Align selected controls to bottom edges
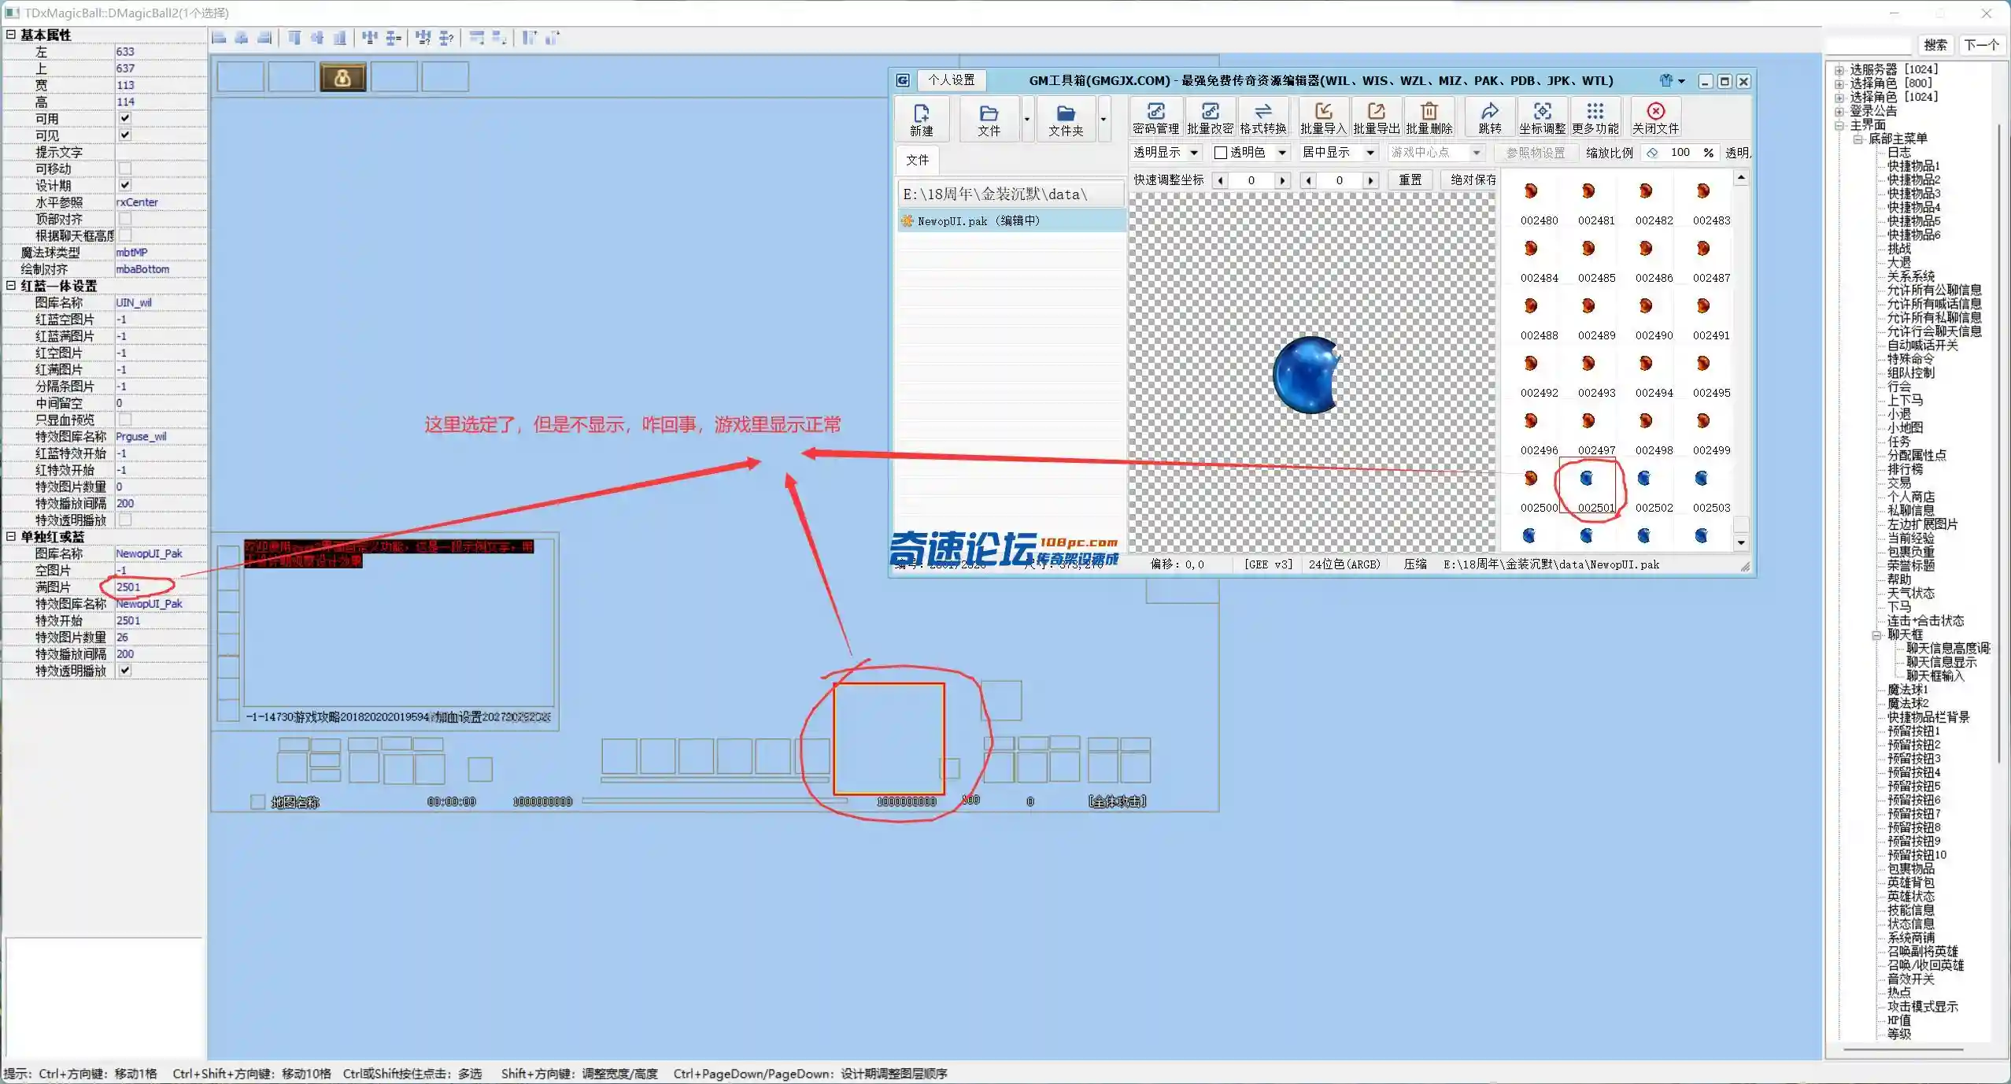The image size is (2011, 1084). point(340,38)
